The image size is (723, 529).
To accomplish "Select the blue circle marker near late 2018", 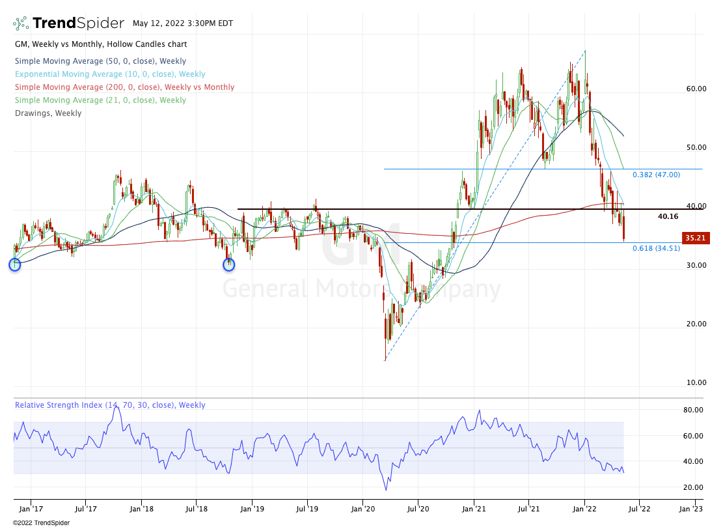I will (x=228, y=264).
